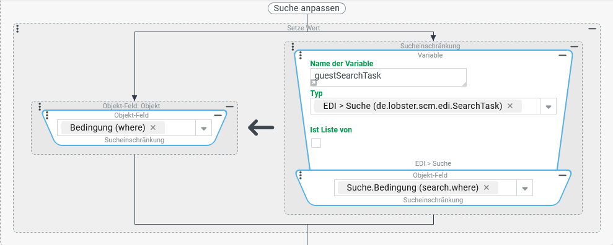Open the Typ dropdown arrow
The image size is (613, 245).
click(548, 106)
